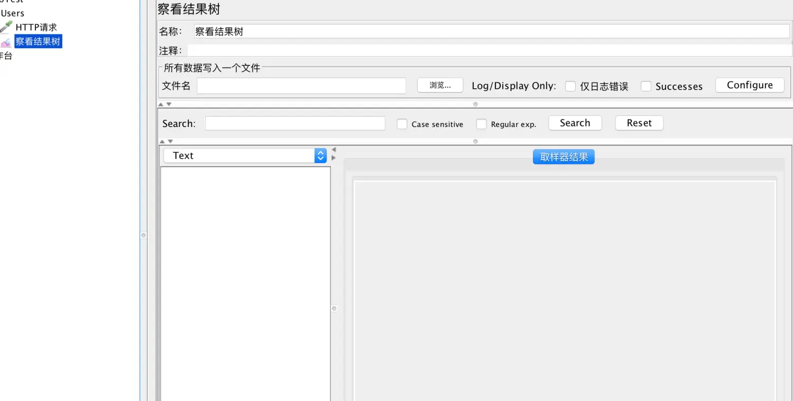This screenshot has width=793, height=401.
Task: Select the Users thread group node
Action: (13, 13)
